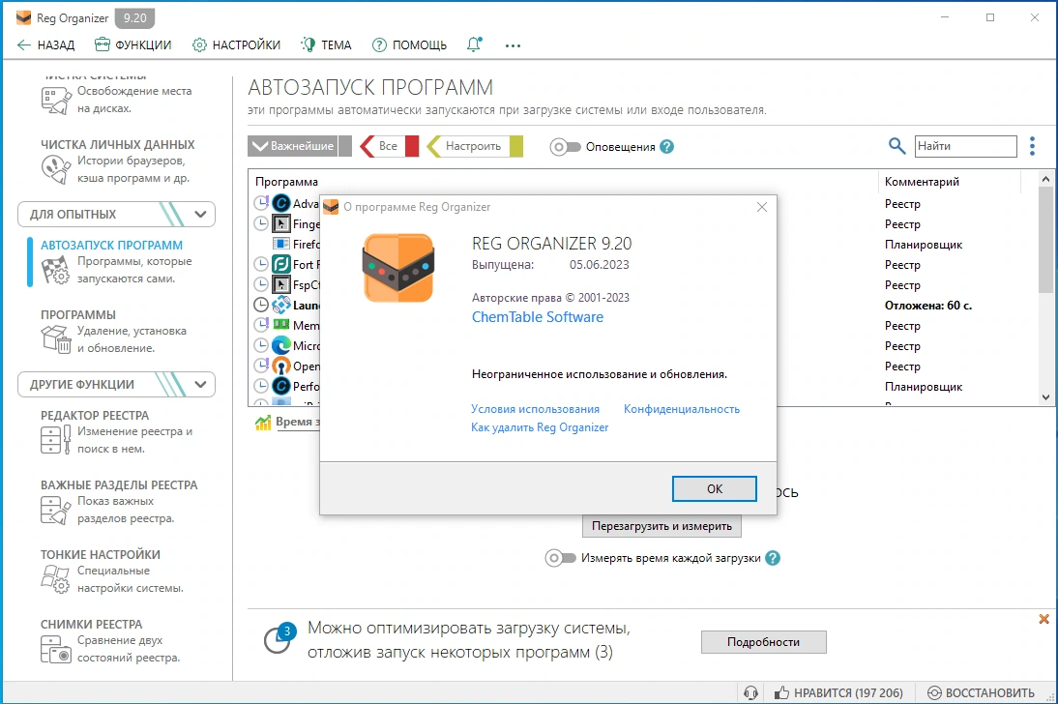Toggle the Оповещения switch
Viewport: 1058px width, 704px height.
(x=565, y=146)
